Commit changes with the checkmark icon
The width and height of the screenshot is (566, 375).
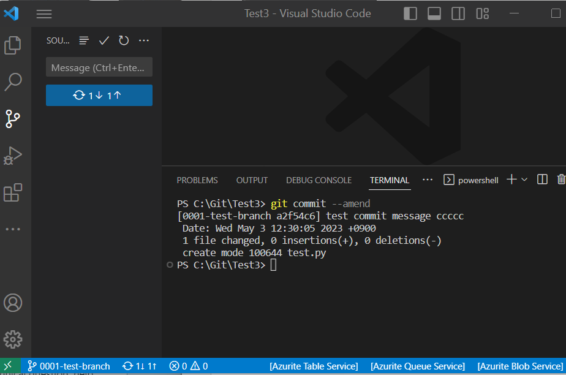click(x=104, y=40)
